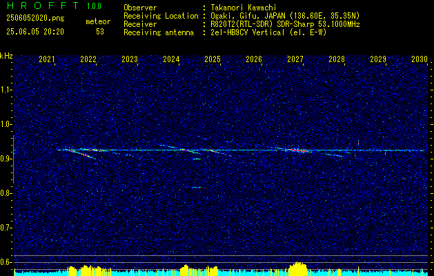Click the 2025 time axis marker

213,59
